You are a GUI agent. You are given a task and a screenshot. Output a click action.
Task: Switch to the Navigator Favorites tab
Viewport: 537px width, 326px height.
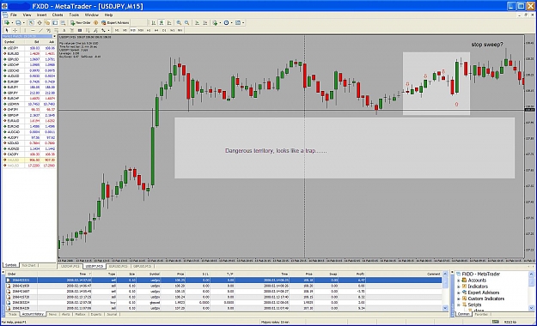point(481,314)
